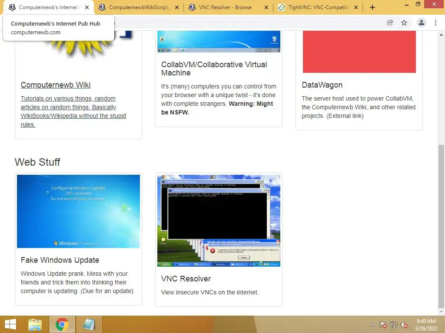Select the Computernewb's Internet Pub Hub tab
Screen dimensions: 445x333
[48, 7]
